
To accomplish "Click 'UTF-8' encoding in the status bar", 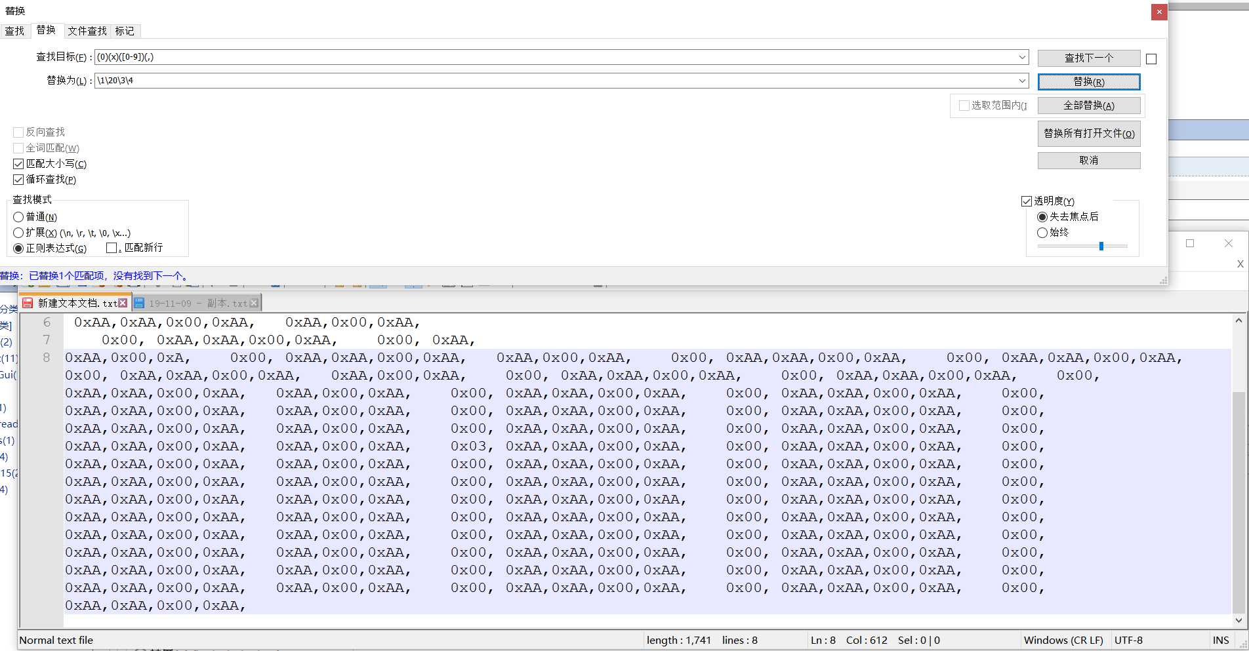I will pyautogui.click(x=1128, y=641).
